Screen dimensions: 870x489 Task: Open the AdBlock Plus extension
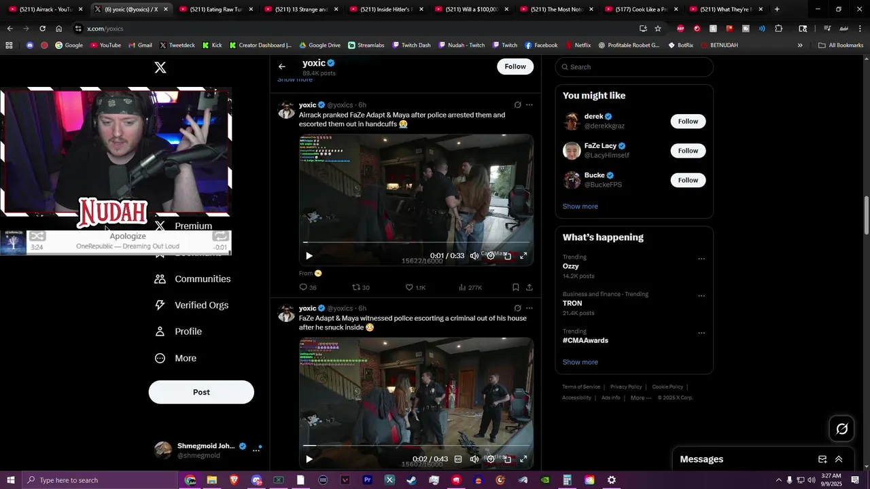(680, 29)
